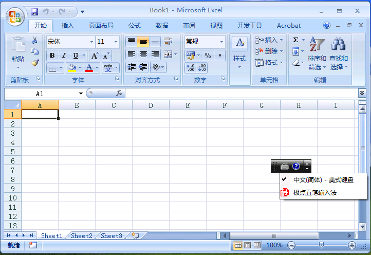Paste using the clipboard icon
The width and height of the screenshot is (371, 255).
(x=18, y=44)
